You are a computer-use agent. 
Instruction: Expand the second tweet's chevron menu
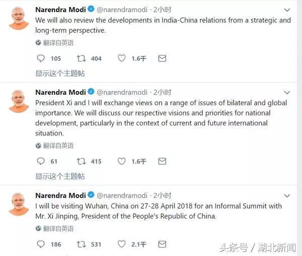(x=287, y=93)
